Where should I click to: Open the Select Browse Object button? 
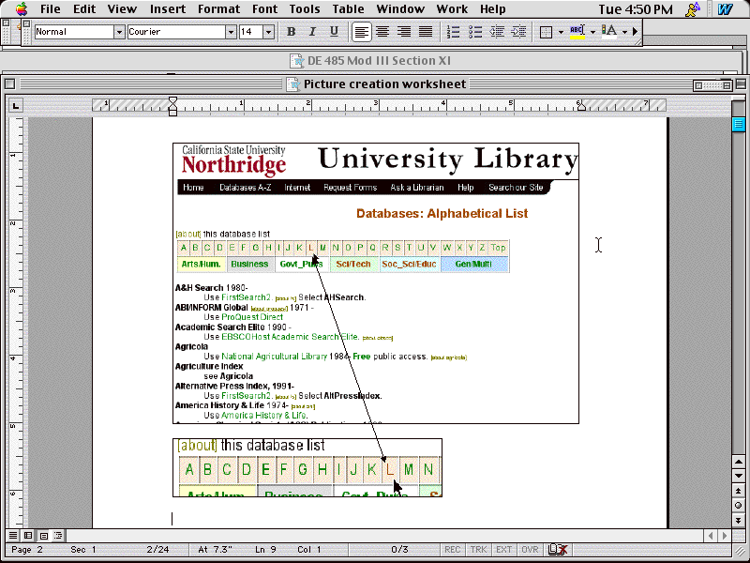pos(738,505)
